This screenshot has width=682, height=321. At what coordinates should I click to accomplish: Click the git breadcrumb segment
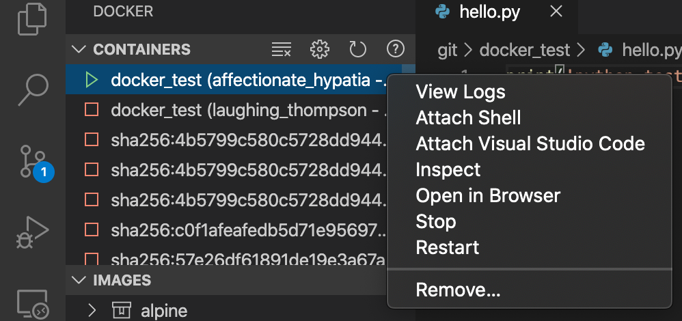pyautogui.click(x=448, y=51)
